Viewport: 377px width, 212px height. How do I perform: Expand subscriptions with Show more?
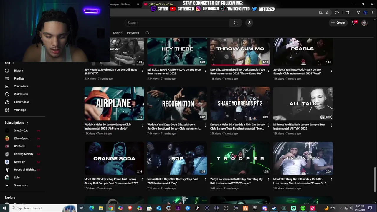point(21,185)
